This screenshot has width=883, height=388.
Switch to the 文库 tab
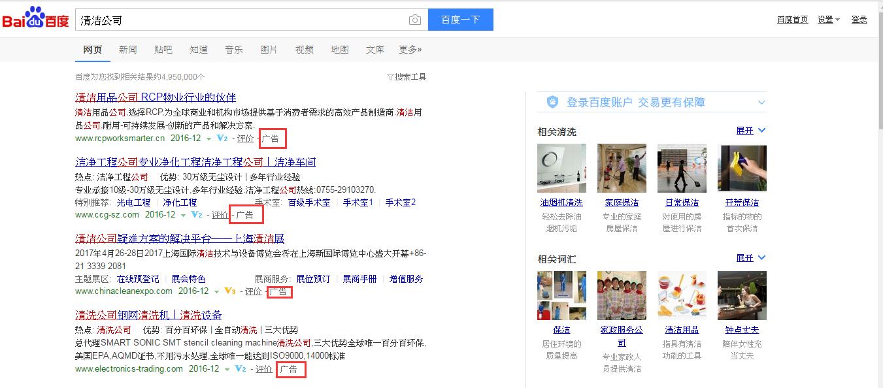[x=375, y=50]
